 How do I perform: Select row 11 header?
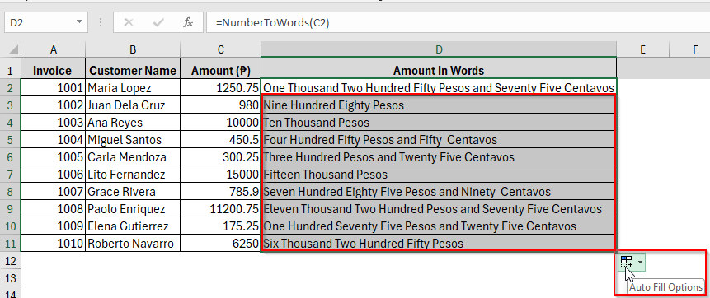coord(11,244)
